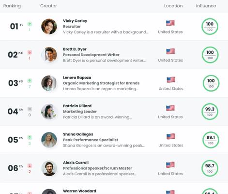Click Brett B. Dyer's red down-arrow icon

click(x=30, y=52)
